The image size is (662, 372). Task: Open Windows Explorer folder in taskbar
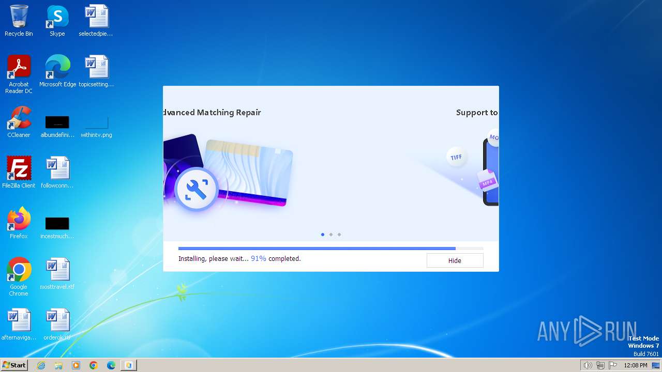click(58, 365)
